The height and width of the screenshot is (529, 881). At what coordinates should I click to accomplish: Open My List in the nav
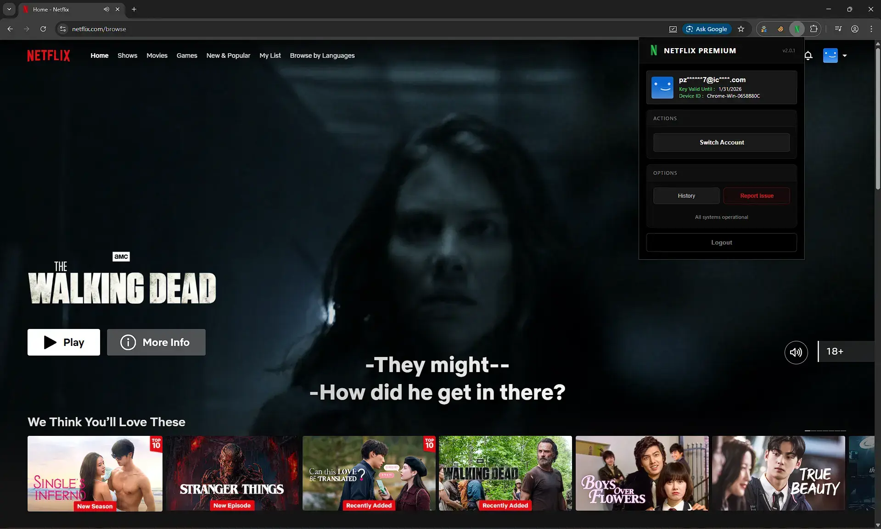point(270,56)
